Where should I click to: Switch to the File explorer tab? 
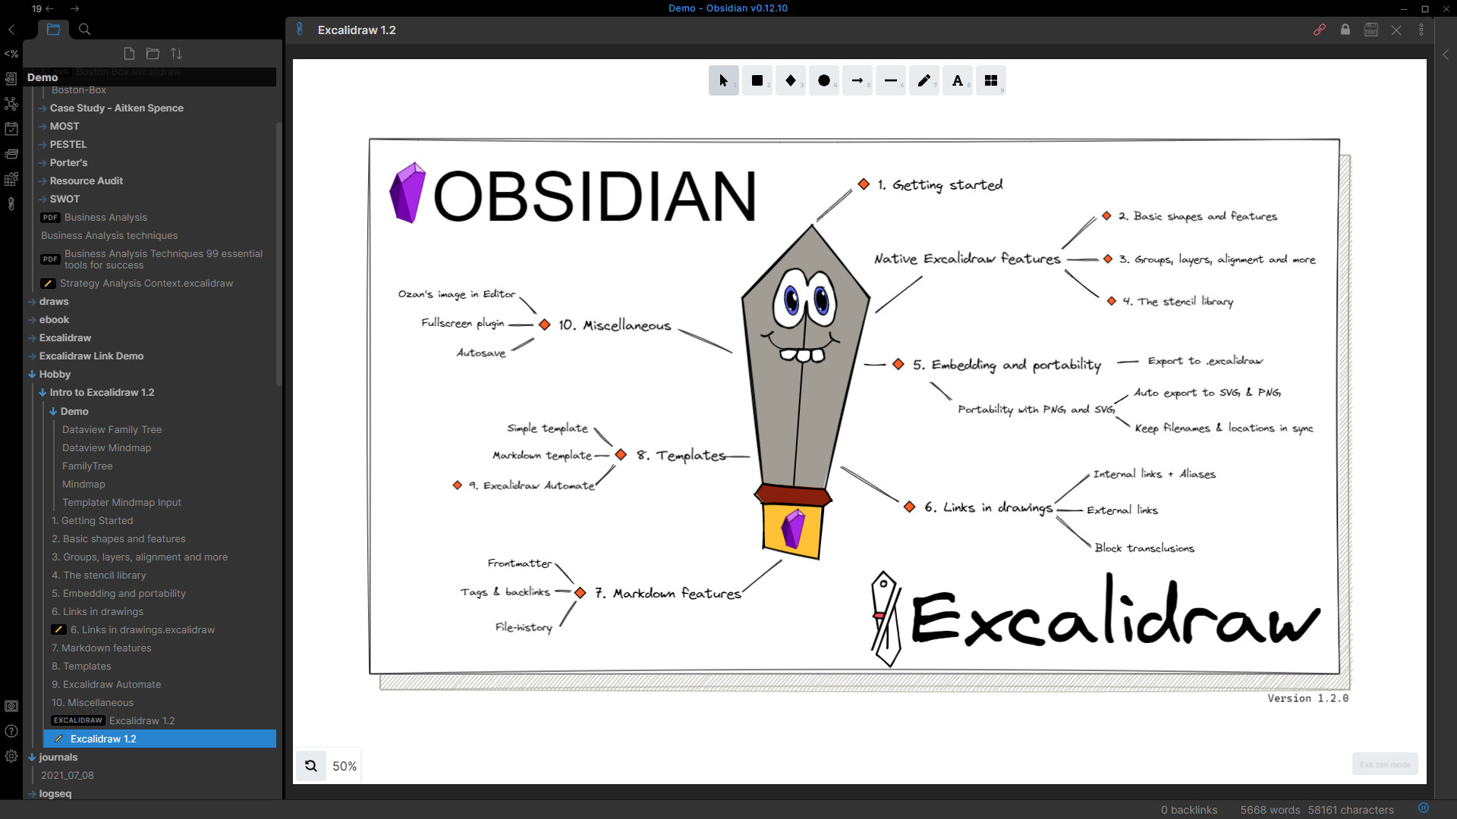tap(53, 30)
